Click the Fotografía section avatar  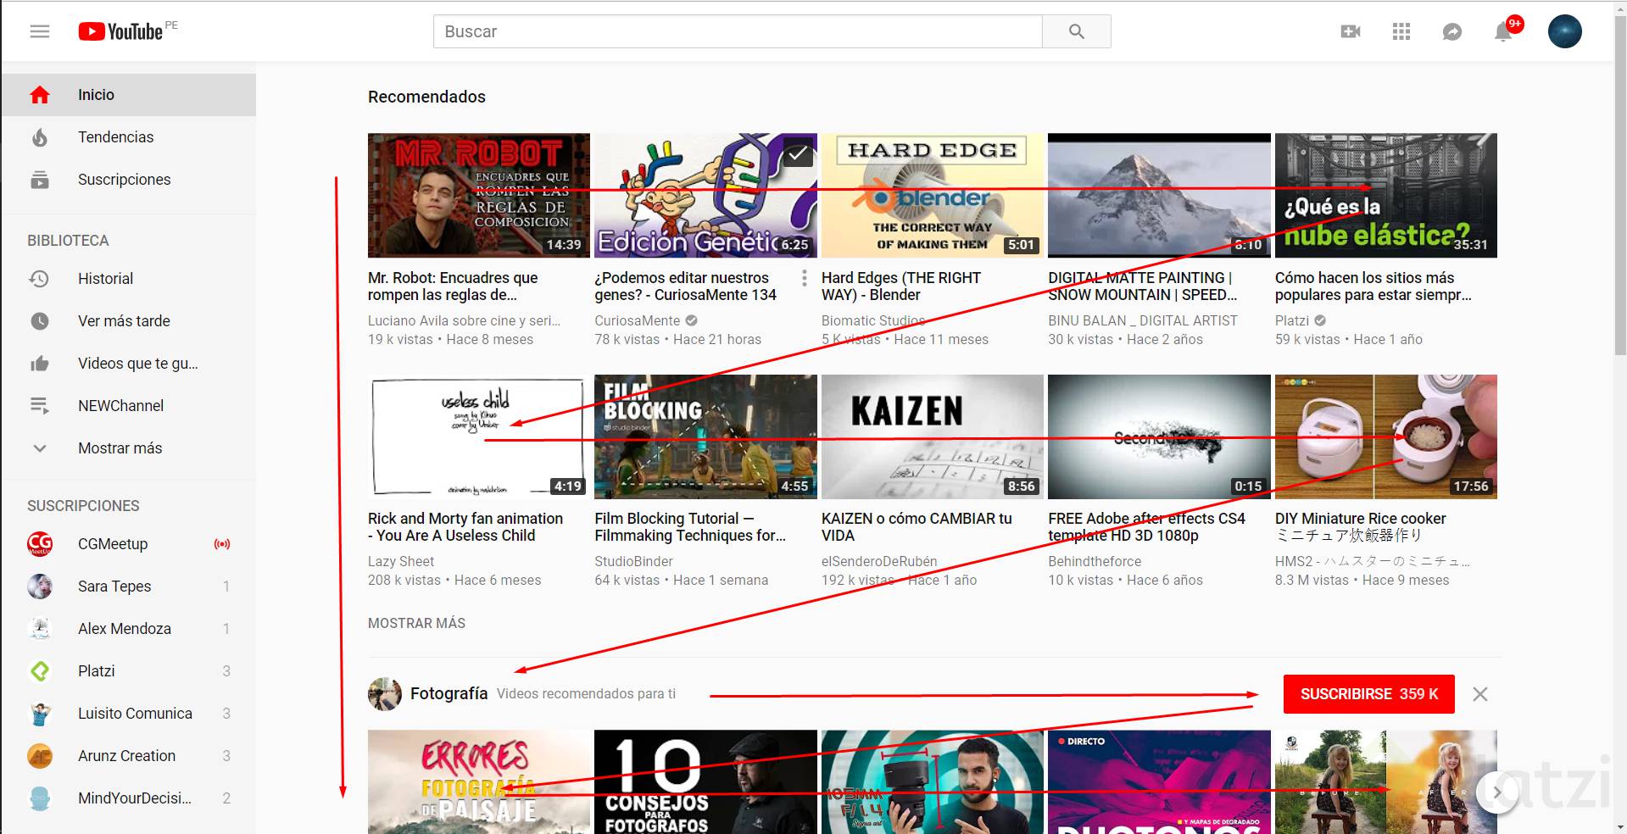(385, 694)
